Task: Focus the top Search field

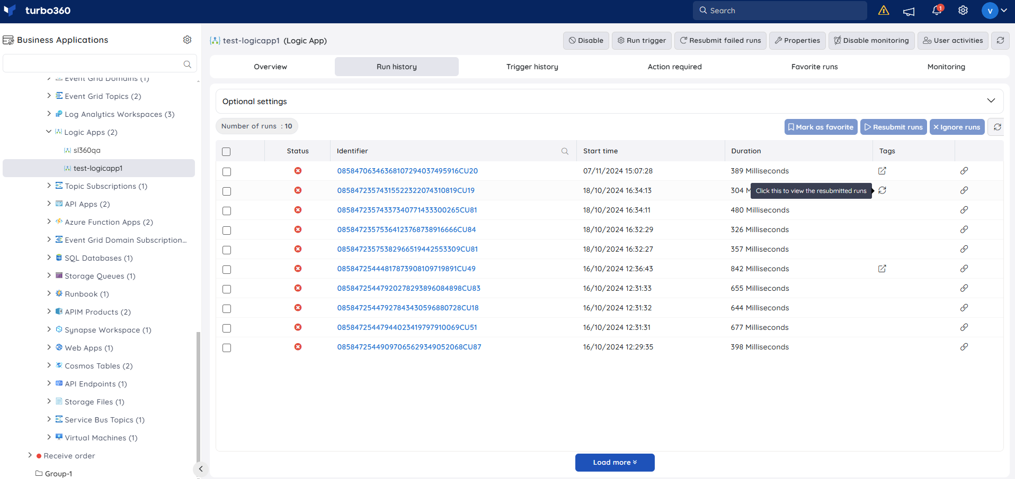Action: pyautogui.click(x=780, y=11)
